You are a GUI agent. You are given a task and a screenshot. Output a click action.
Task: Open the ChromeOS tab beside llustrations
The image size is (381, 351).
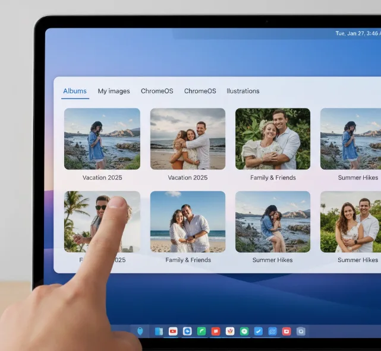[200, 91]
